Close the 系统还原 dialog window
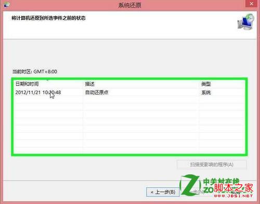 [252, 4]
